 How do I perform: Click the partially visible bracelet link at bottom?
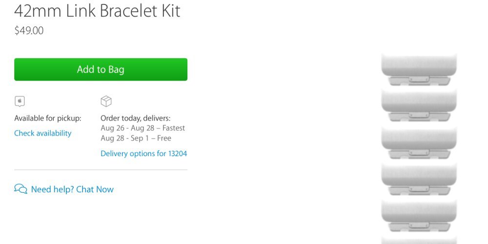pyautogui.click(x=419, y=240)
